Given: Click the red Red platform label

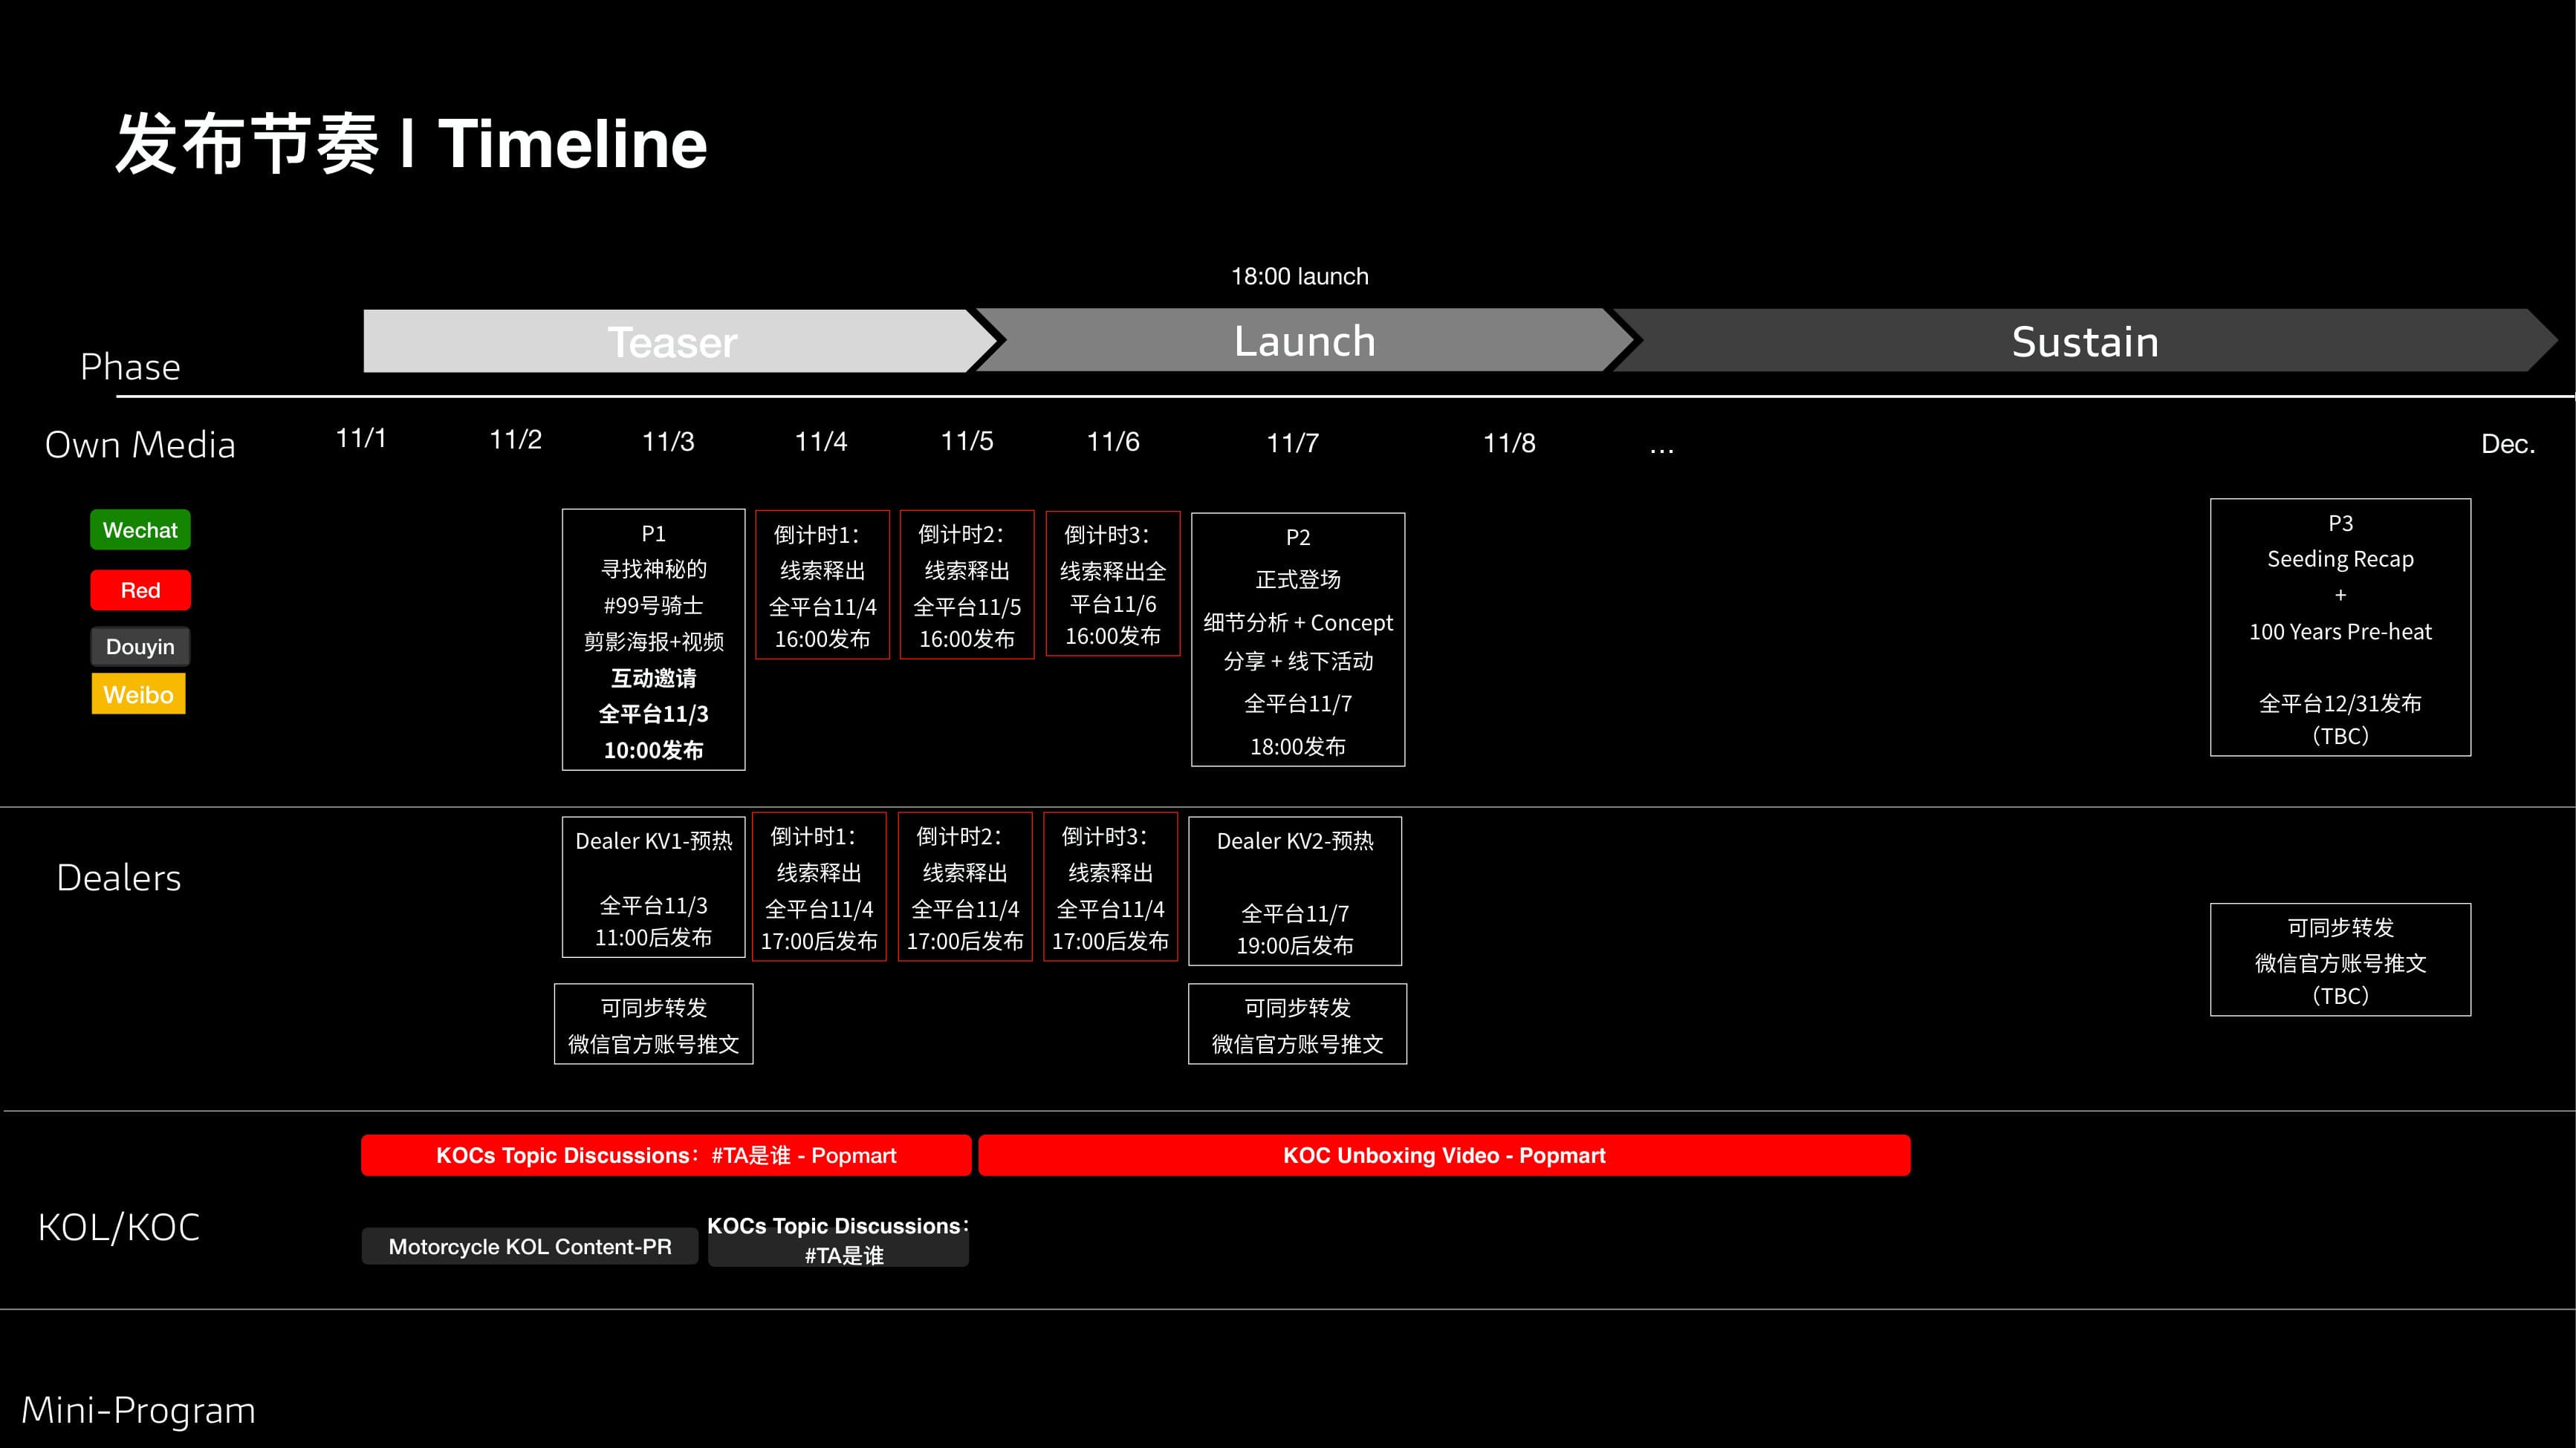Looking at the screenshot, I should click(x=140, y=590).
